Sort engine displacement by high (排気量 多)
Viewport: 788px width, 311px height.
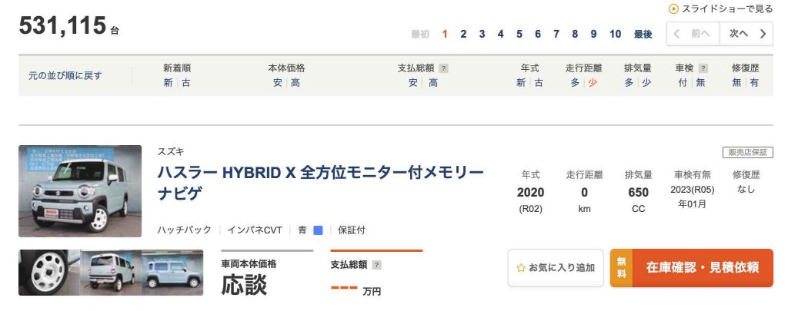[x=629, y=83]
